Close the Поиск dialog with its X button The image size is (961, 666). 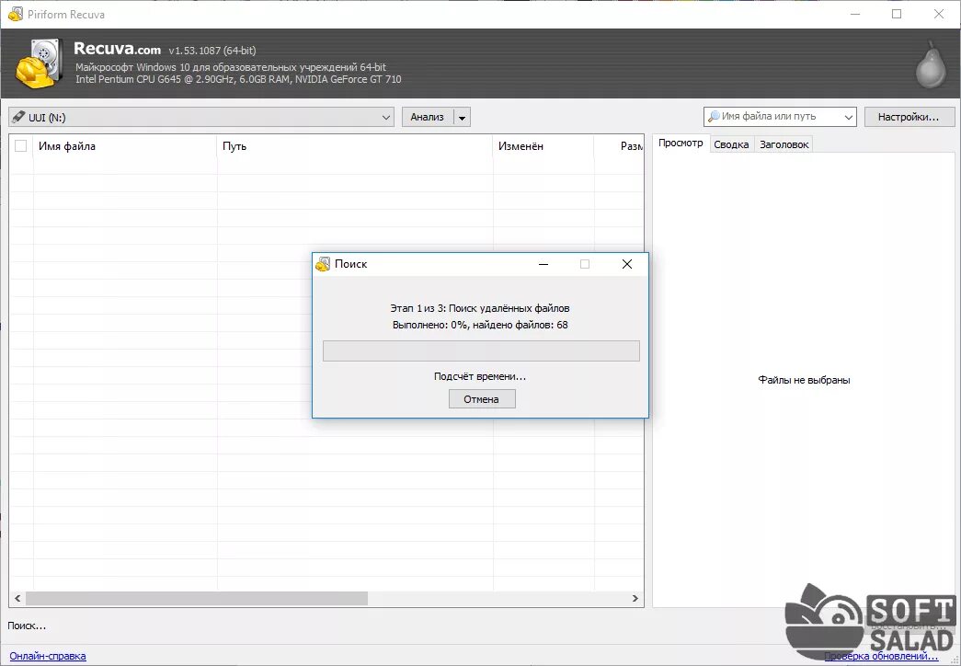[x=627, y=264]
